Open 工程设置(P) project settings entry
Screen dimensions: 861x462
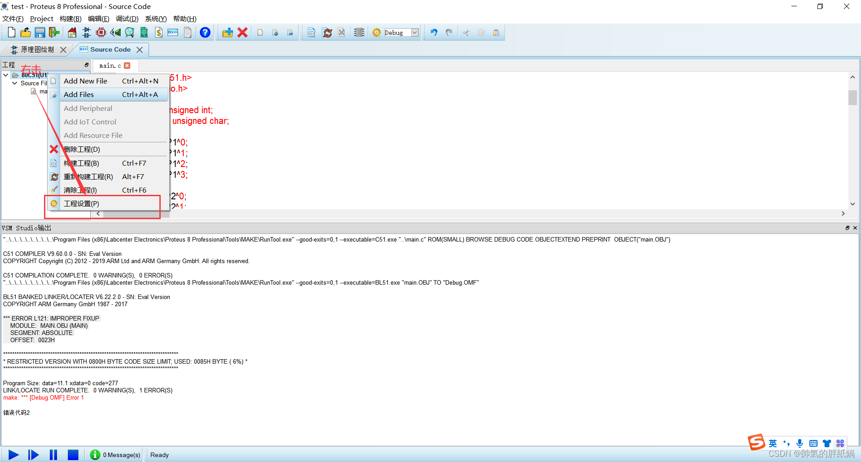click(x=109, y=203)
